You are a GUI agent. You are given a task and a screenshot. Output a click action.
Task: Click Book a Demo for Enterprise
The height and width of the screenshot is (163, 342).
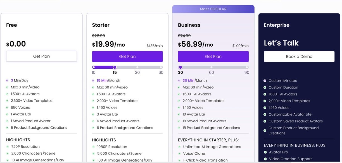(299, 56)
